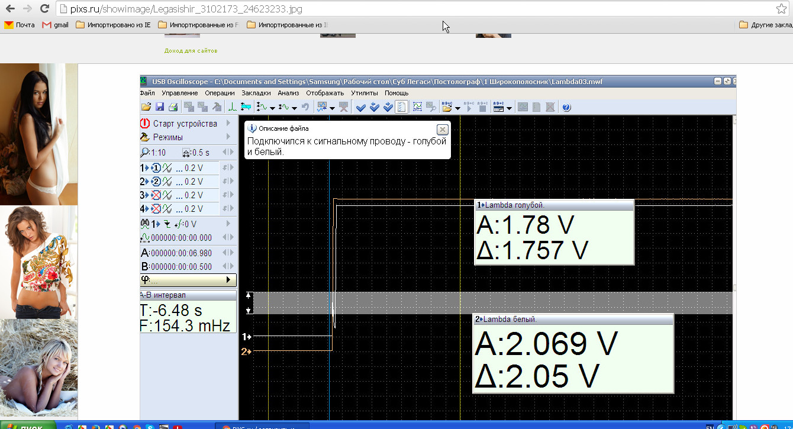Click the Доход для сайтов link
Screen dimensions: 793x429
pos(191,51)
